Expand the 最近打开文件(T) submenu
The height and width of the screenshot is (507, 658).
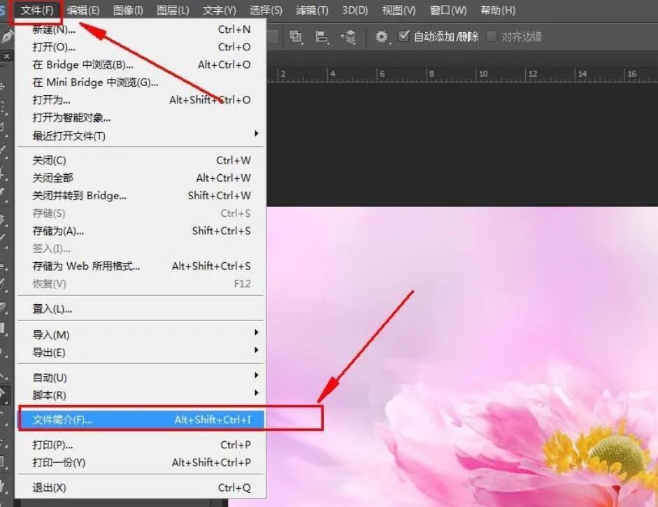(x=140, y=136)
